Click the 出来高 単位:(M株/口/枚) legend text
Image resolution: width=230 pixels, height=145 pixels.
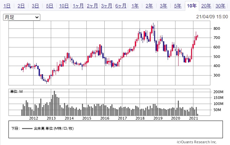[54, 128]
